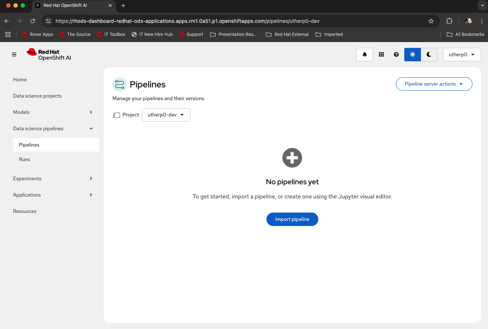Toggle the hamburger navigation menu
Viewport: 488px width, 329px height.
14,54
